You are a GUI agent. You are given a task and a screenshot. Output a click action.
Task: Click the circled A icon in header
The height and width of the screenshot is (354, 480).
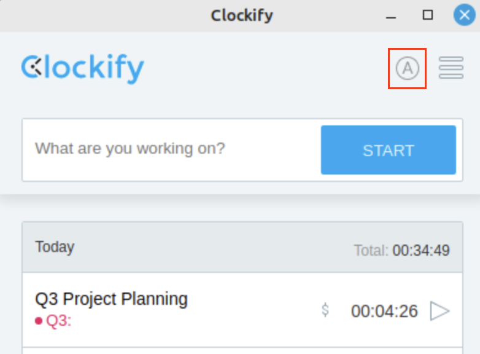(407, 68)
